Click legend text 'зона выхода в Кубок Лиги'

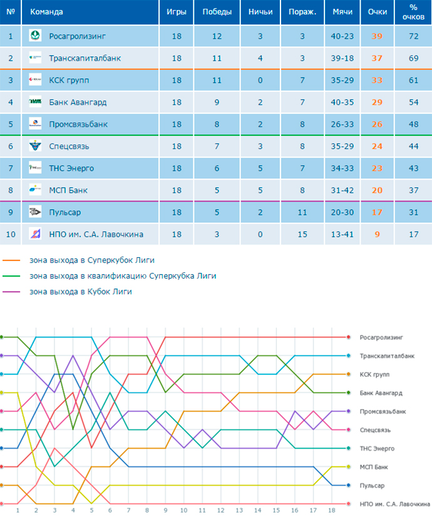pos(81,292)
